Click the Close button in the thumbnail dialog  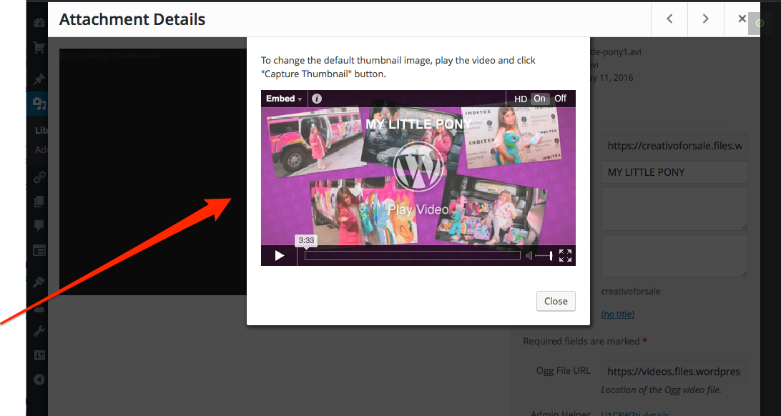click(556, 301)
